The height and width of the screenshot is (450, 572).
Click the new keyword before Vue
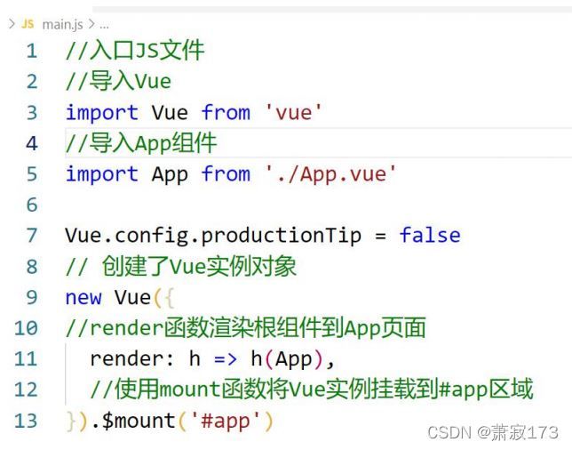[x=83, y=297]
